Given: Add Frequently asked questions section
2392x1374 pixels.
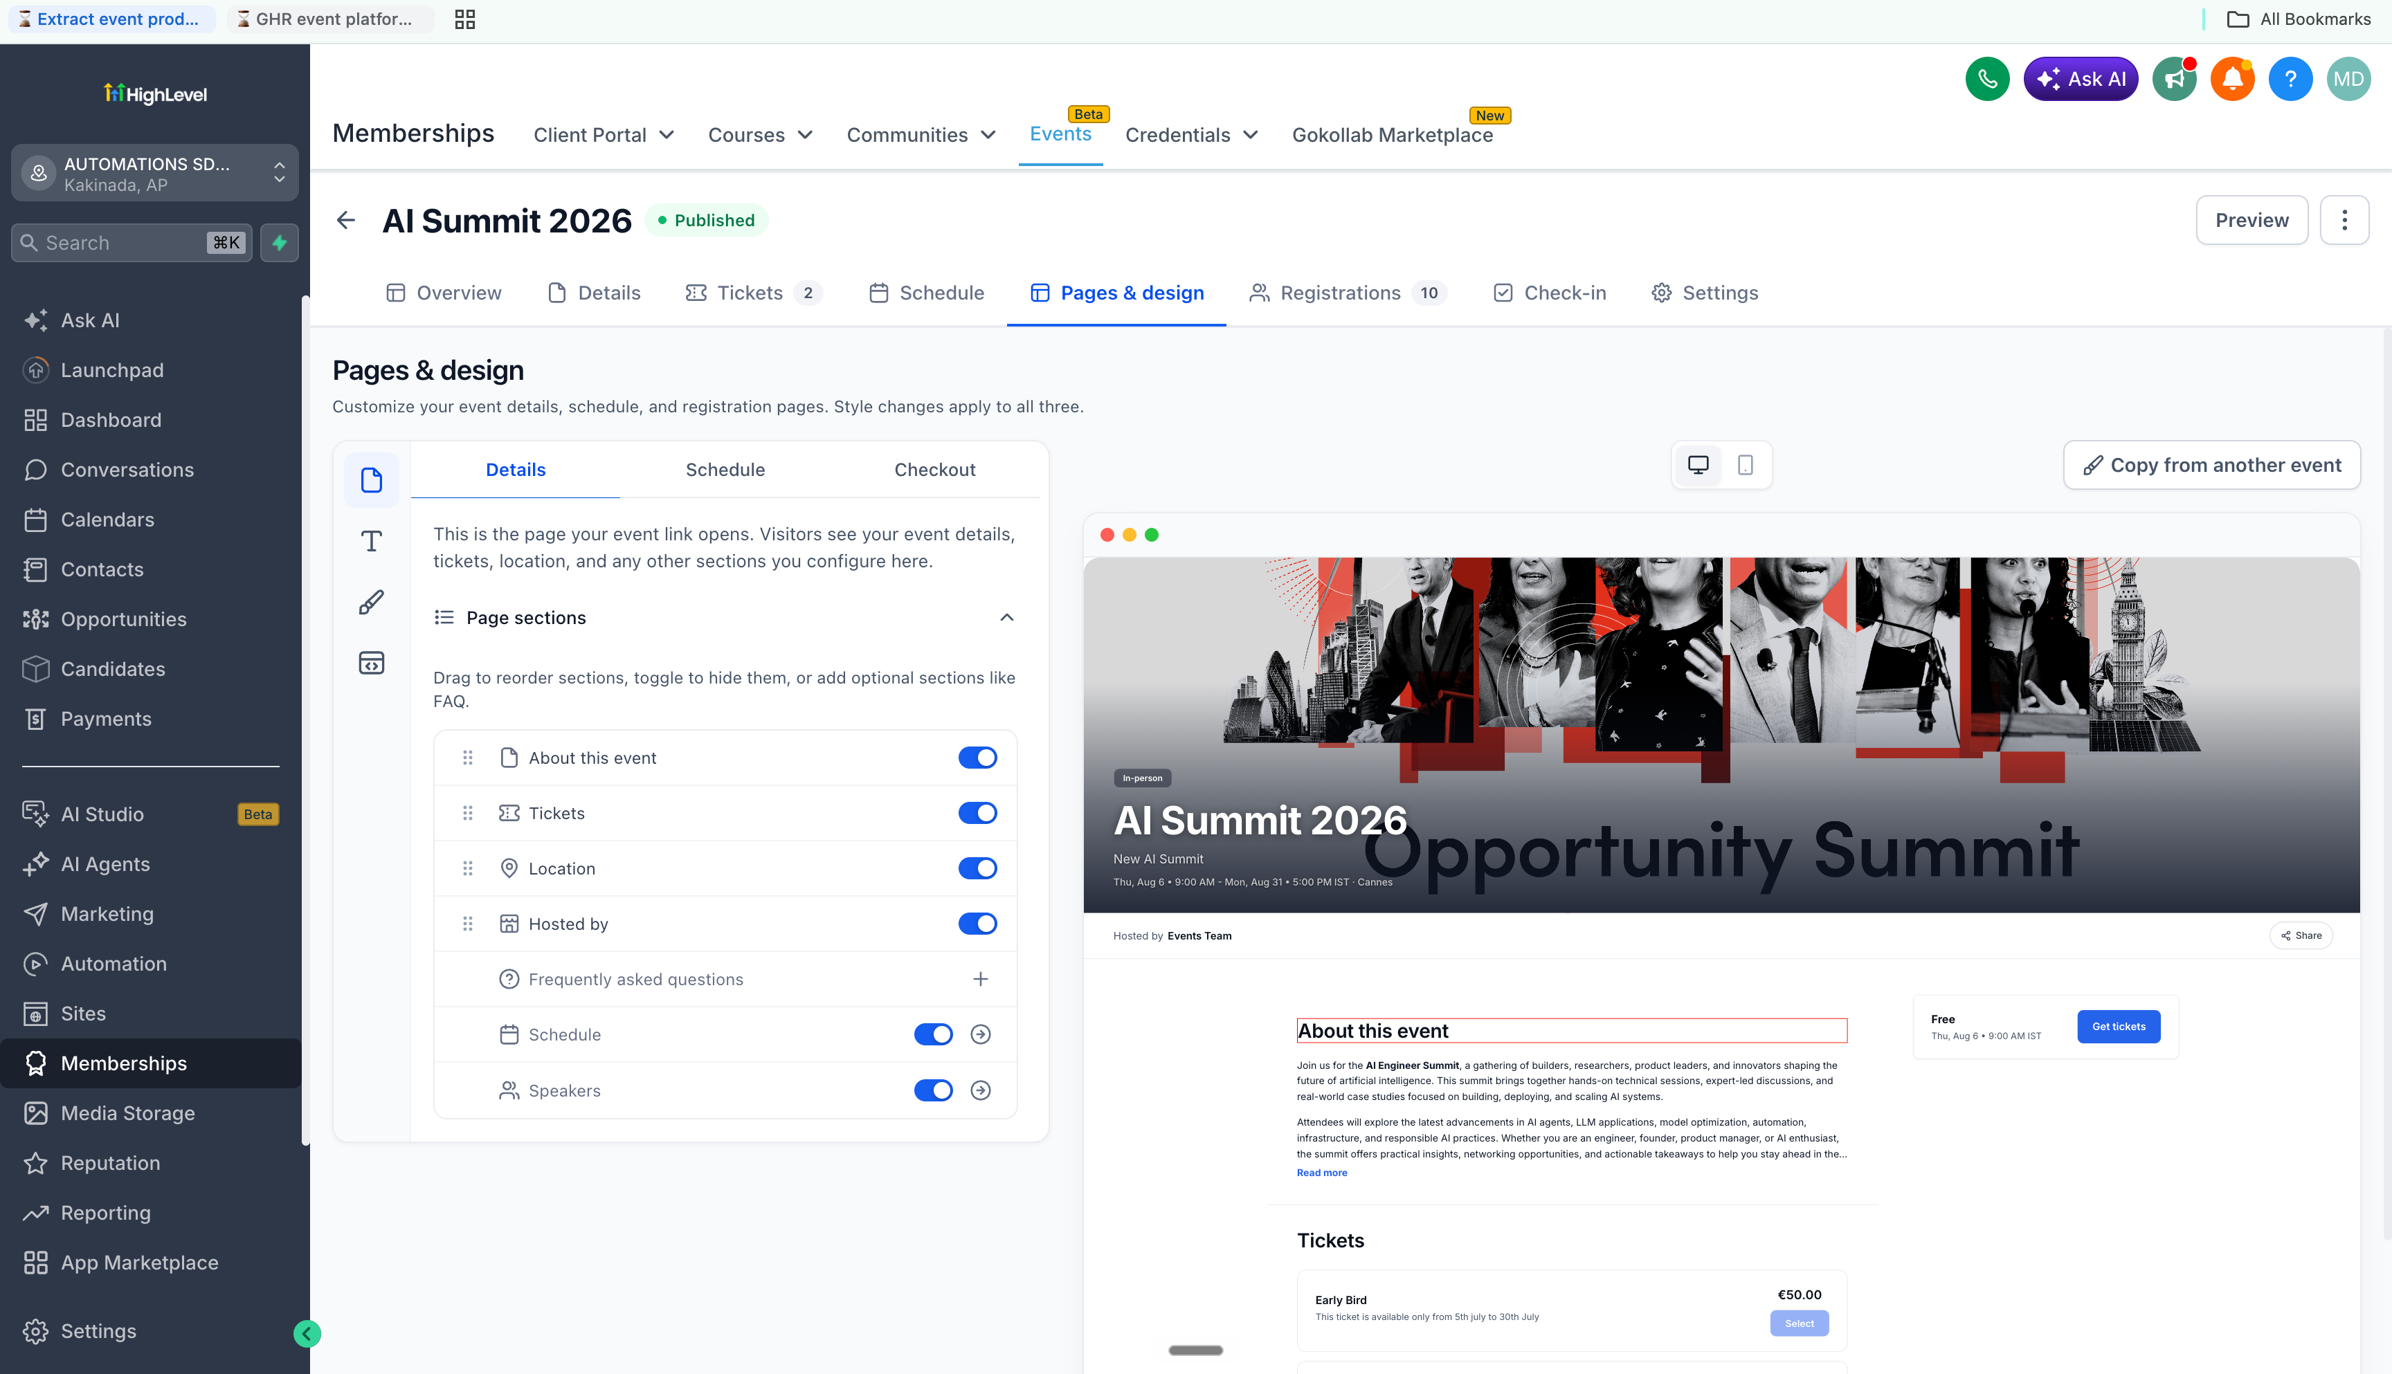Looking at the screenshot, I should [981, 978].
